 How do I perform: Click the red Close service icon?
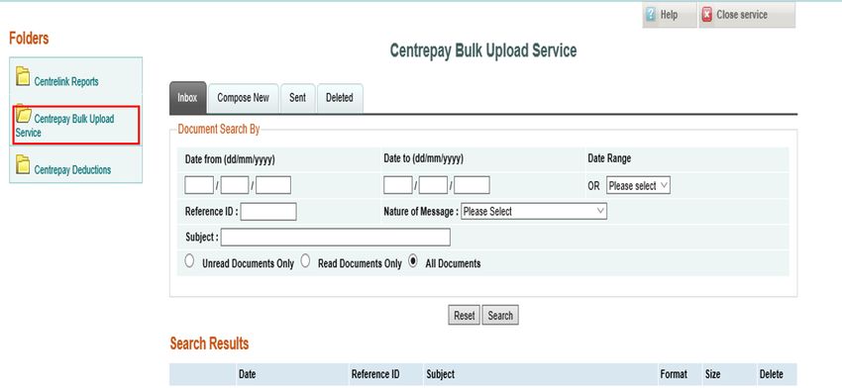tap(706, 15)
